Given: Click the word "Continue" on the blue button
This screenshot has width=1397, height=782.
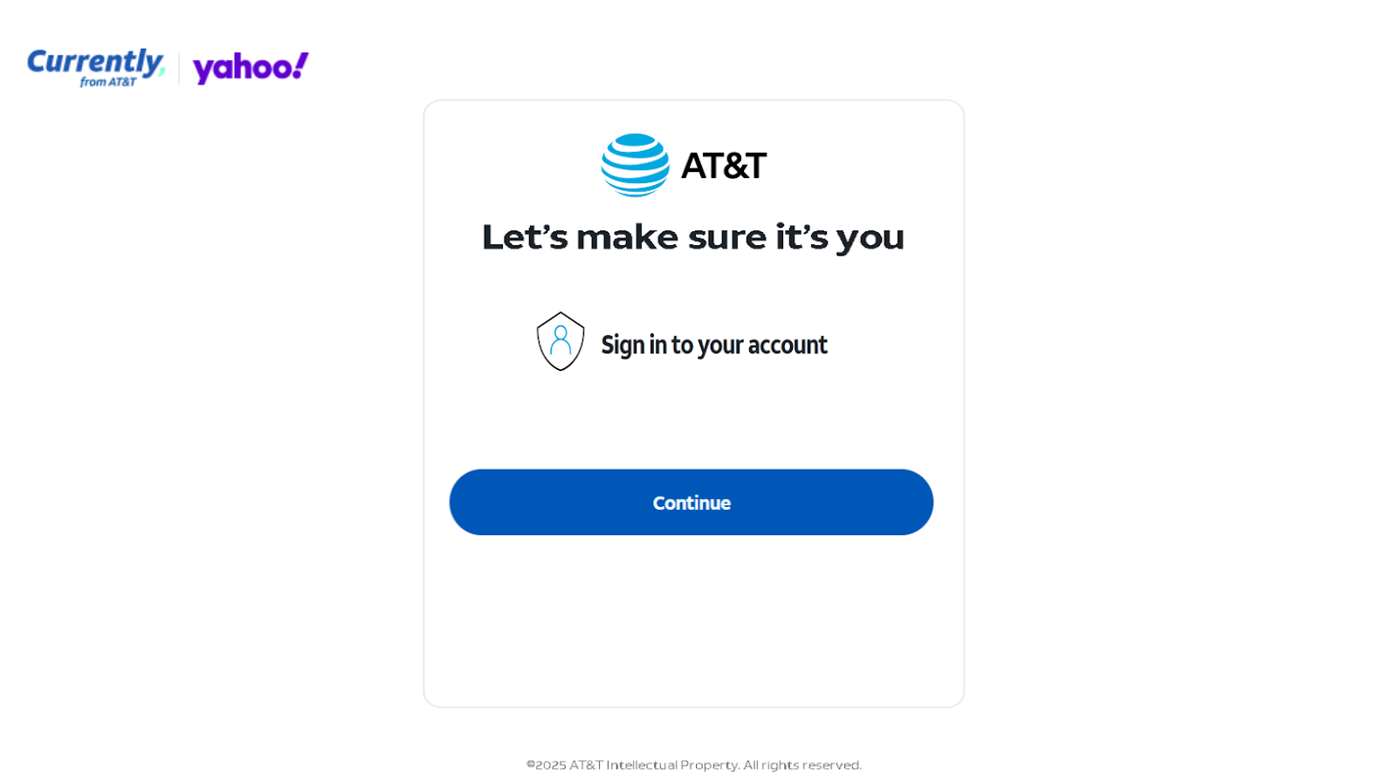Looking at the screenshot, I should tap(692, 503).
